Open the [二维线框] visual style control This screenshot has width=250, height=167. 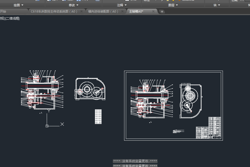coord(12,19)
